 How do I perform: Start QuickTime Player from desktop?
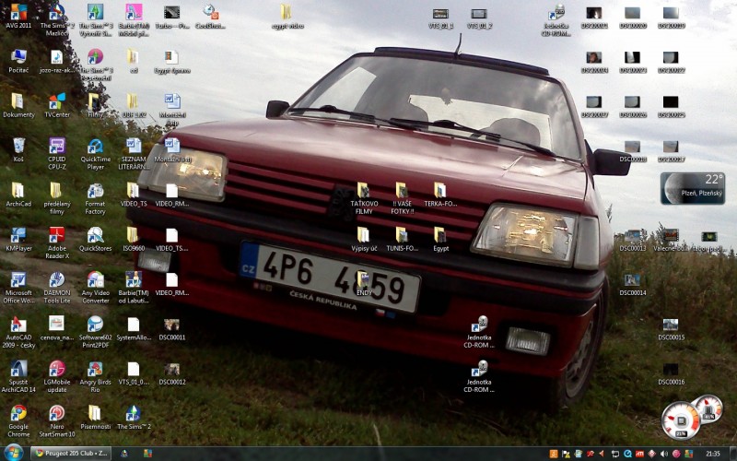click(x=95, y=147)
